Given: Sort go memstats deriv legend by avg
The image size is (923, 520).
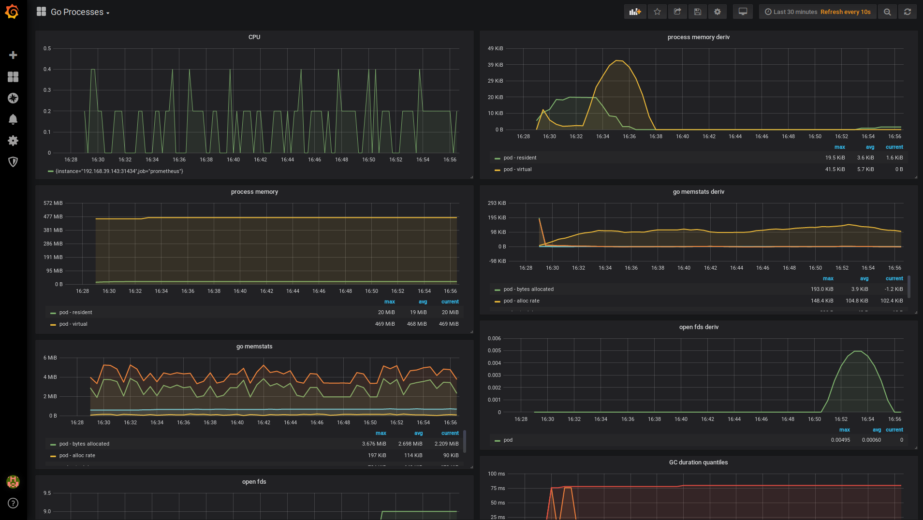Looking at the screenshot, I should pos(864,278).
